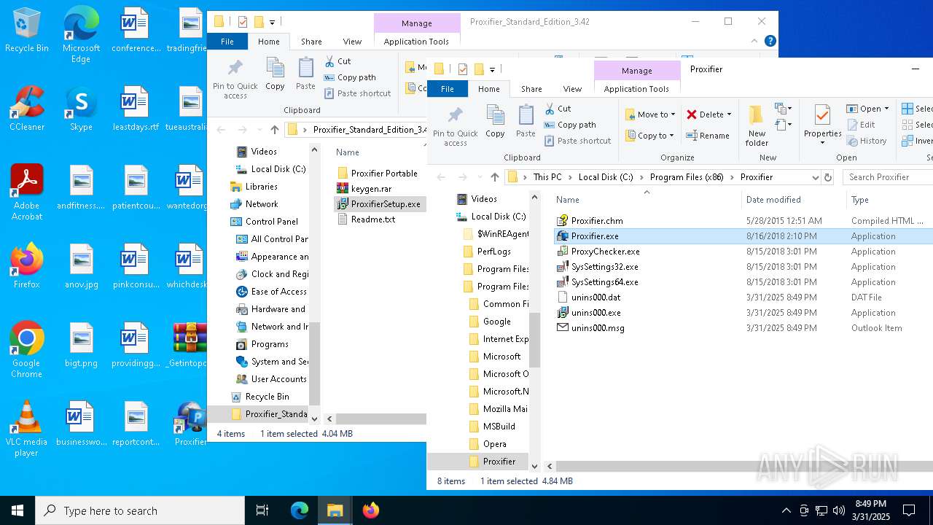This screenshot has width=933, height=525.
Task: Click the volume icon in system tray
Action: [839, 510]
